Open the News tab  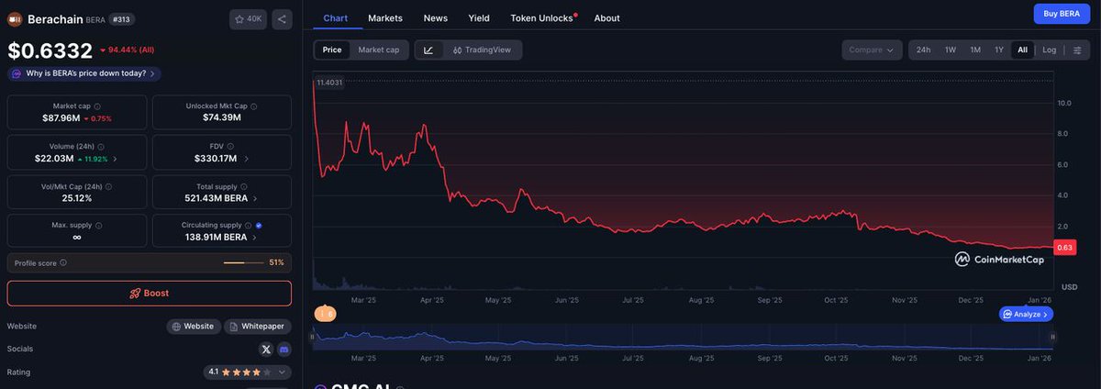(436, 17)
